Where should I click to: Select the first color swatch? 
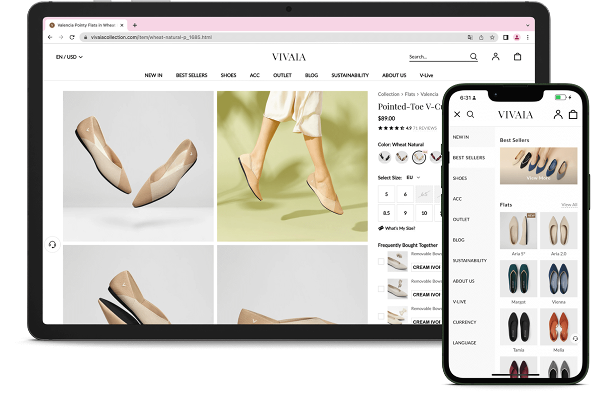(x=385, y=157)
